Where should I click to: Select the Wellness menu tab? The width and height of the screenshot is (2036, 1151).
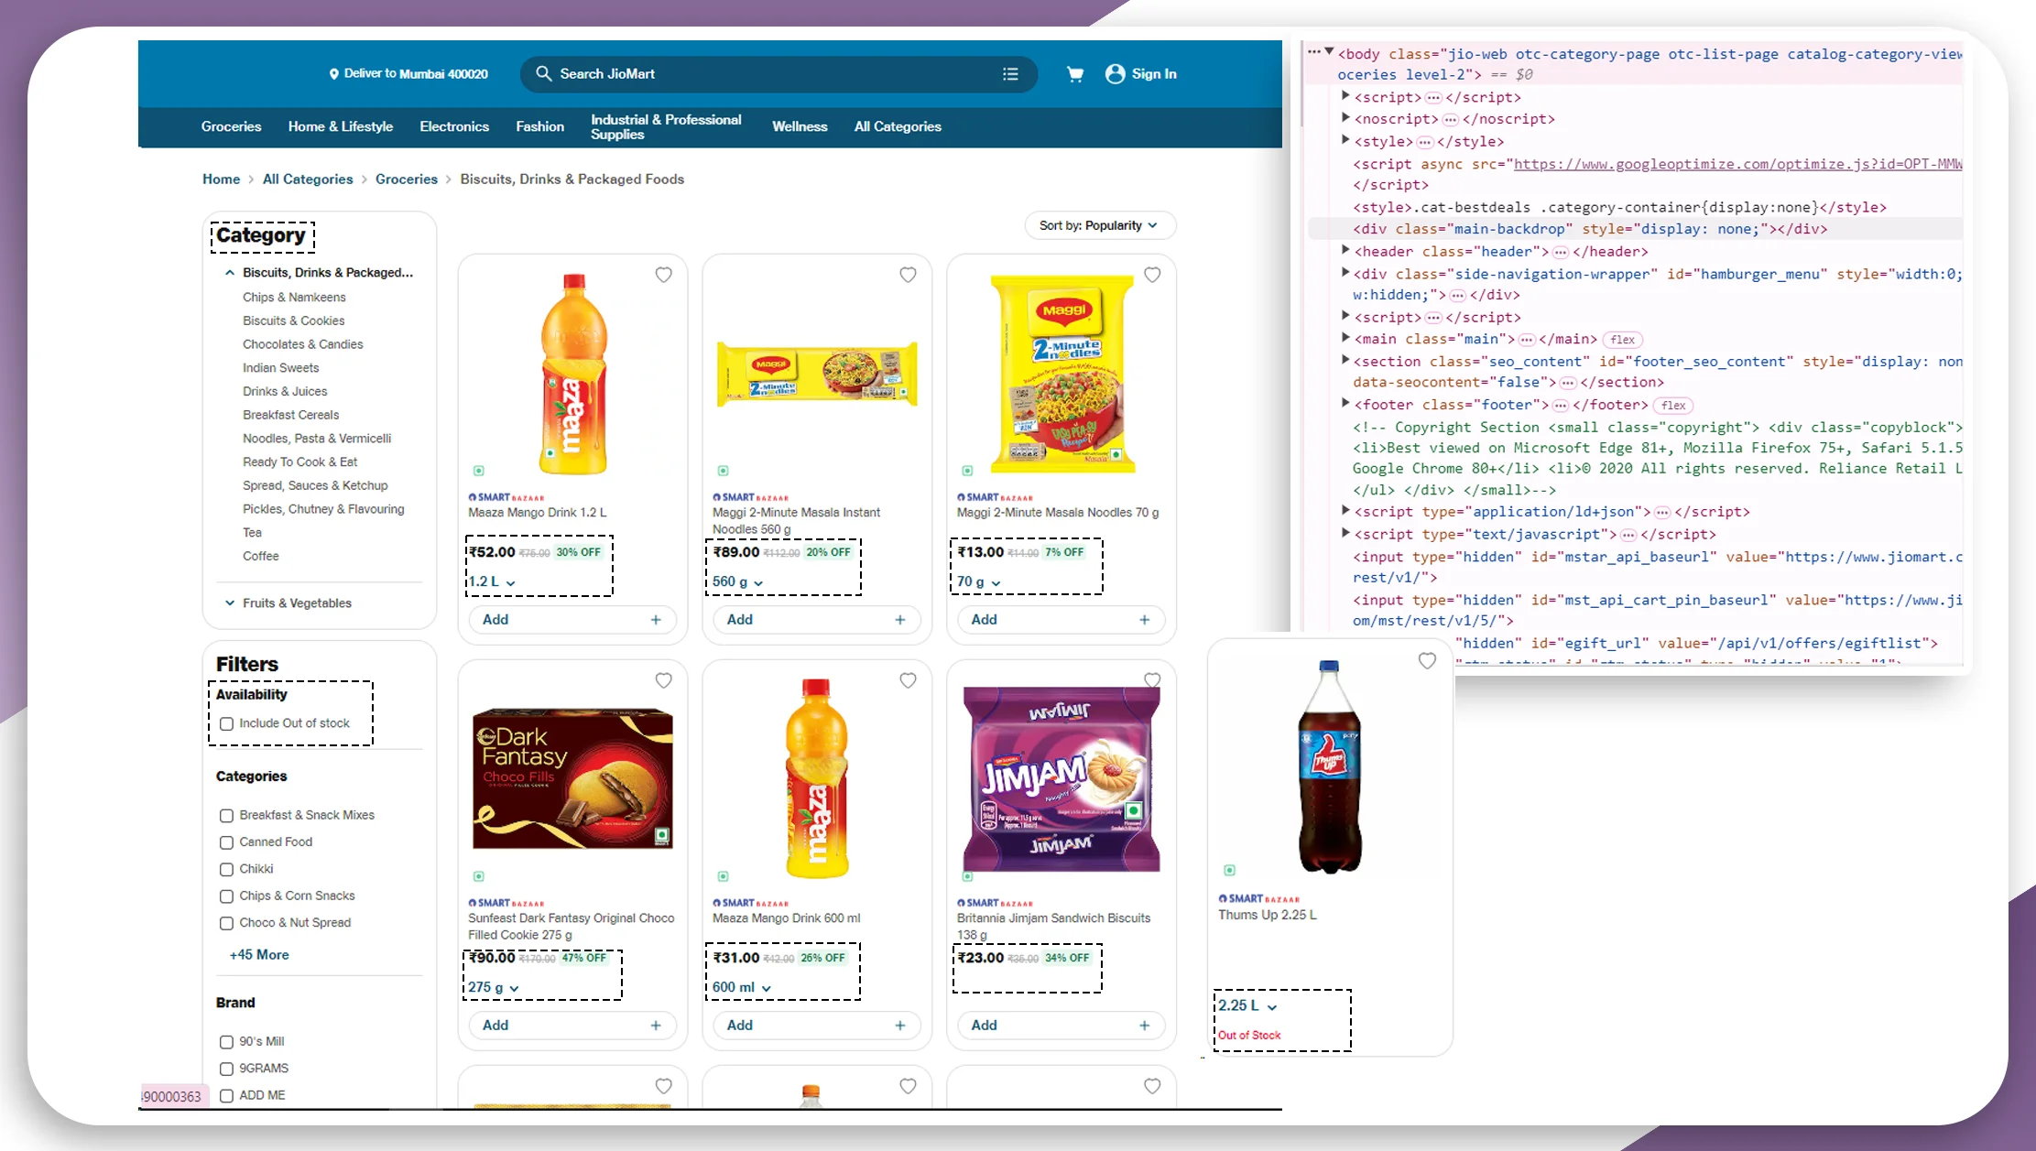point(799,125)
